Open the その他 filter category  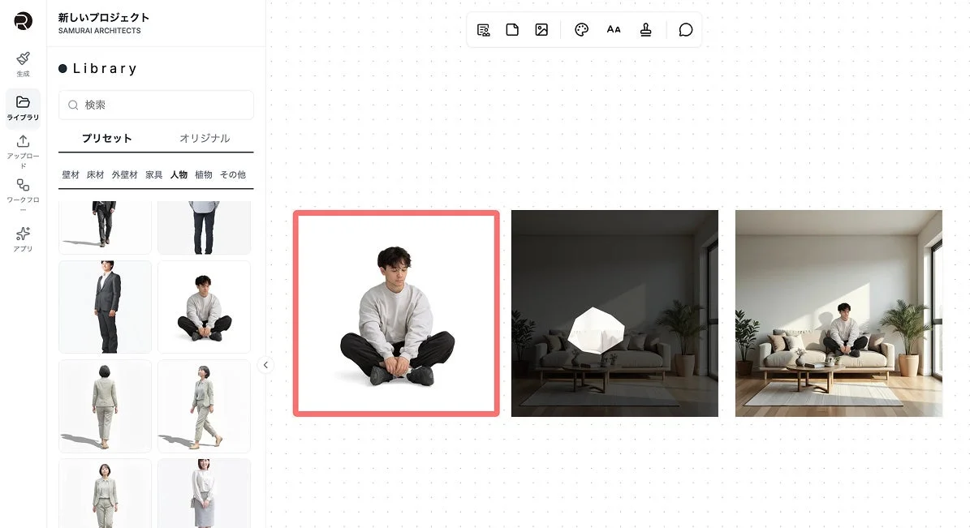click(232, 174)
